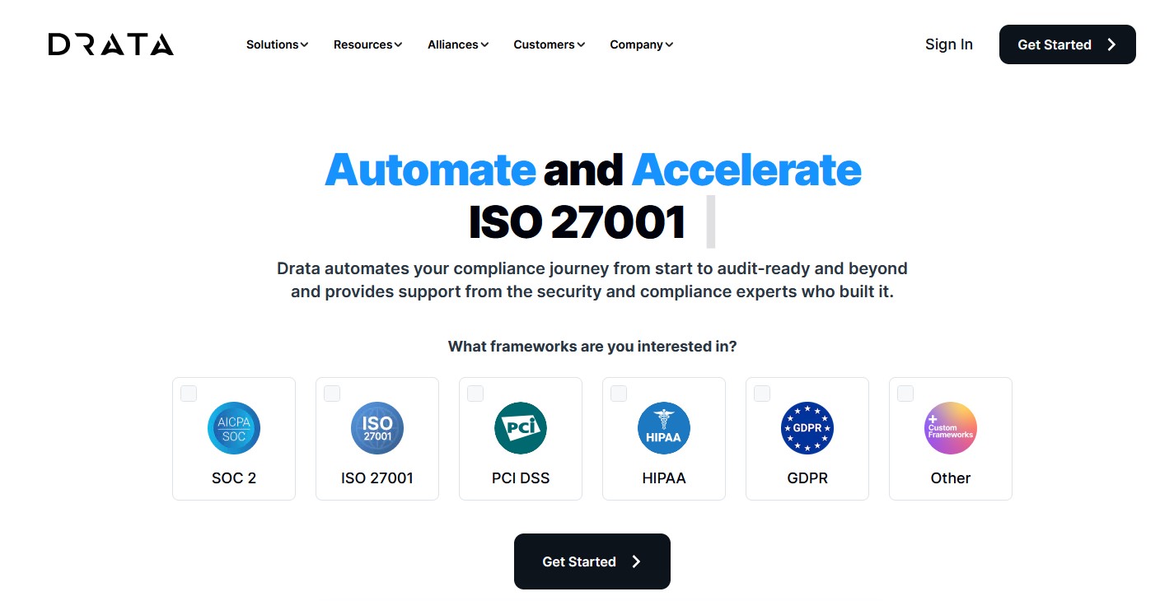Click the 'Accelerate' headline word
Image resolution: width=1174 pixels, height=601 pixels.
(x=746, y=170)
